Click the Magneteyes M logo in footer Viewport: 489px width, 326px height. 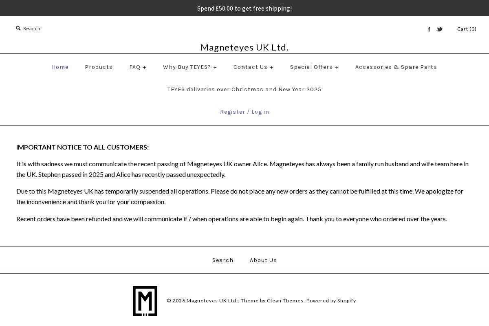click(145, 301)
